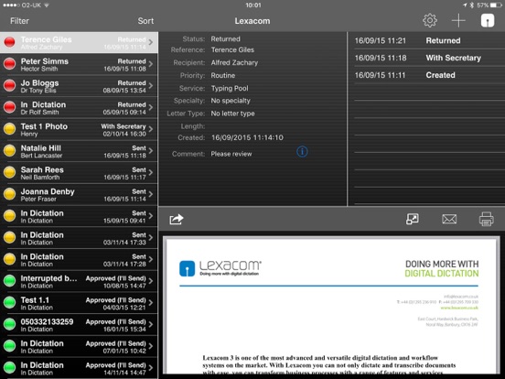Print the document with printer icon
Image resolution: width=505 pixels, height=379 pixels.
487,219
